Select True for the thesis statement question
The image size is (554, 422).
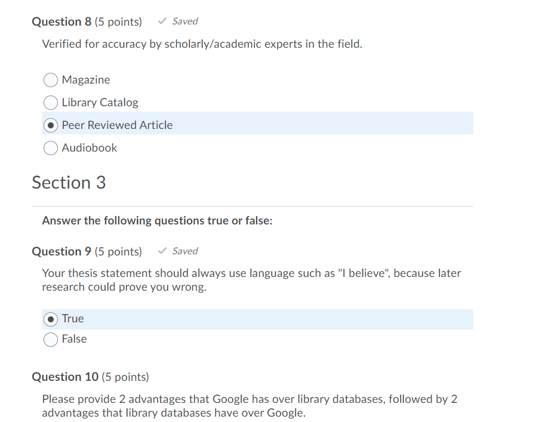pyautogui.click(x=51, y=319)
